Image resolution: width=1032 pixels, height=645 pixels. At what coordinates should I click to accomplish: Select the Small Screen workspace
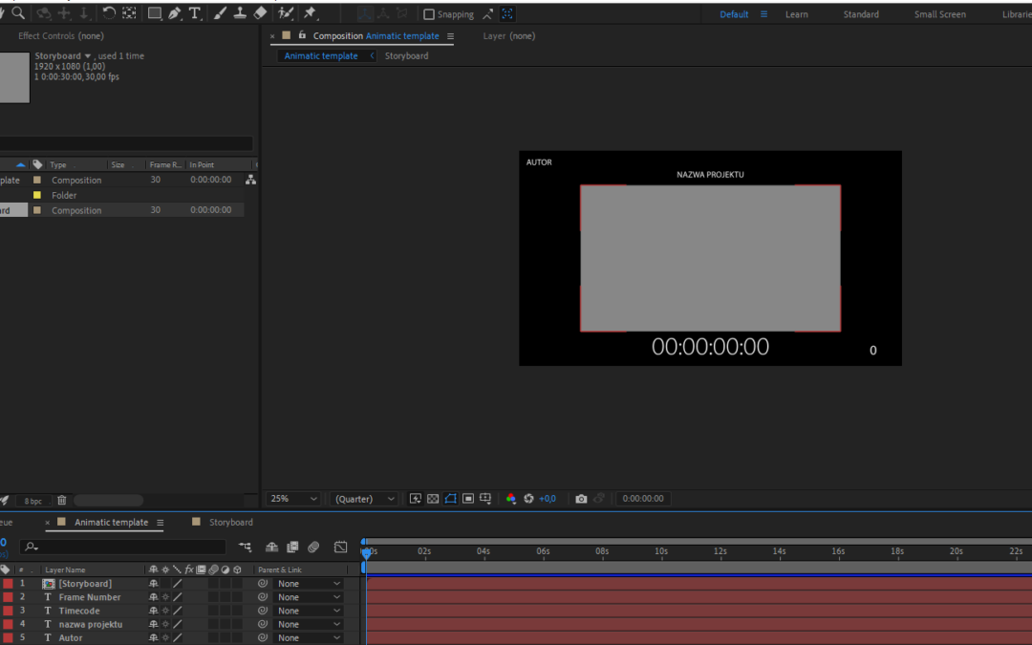point(939,14)
